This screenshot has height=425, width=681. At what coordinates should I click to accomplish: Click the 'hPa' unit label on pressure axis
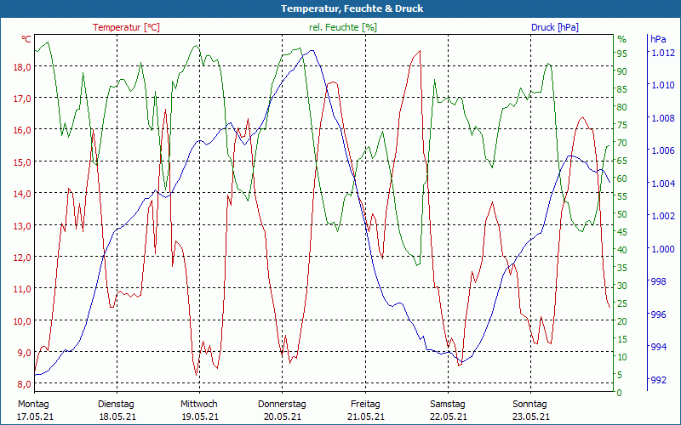pyautogui.click(x=658, y=39)
